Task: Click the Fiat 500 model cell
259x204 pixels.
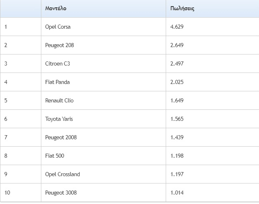Action: [x=54, y=156]
